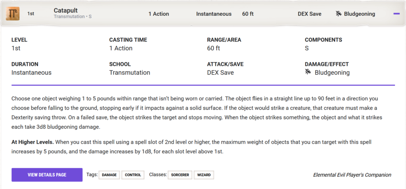
Task: Open the WIZARD class tag
Action: (x=204, y=175)
